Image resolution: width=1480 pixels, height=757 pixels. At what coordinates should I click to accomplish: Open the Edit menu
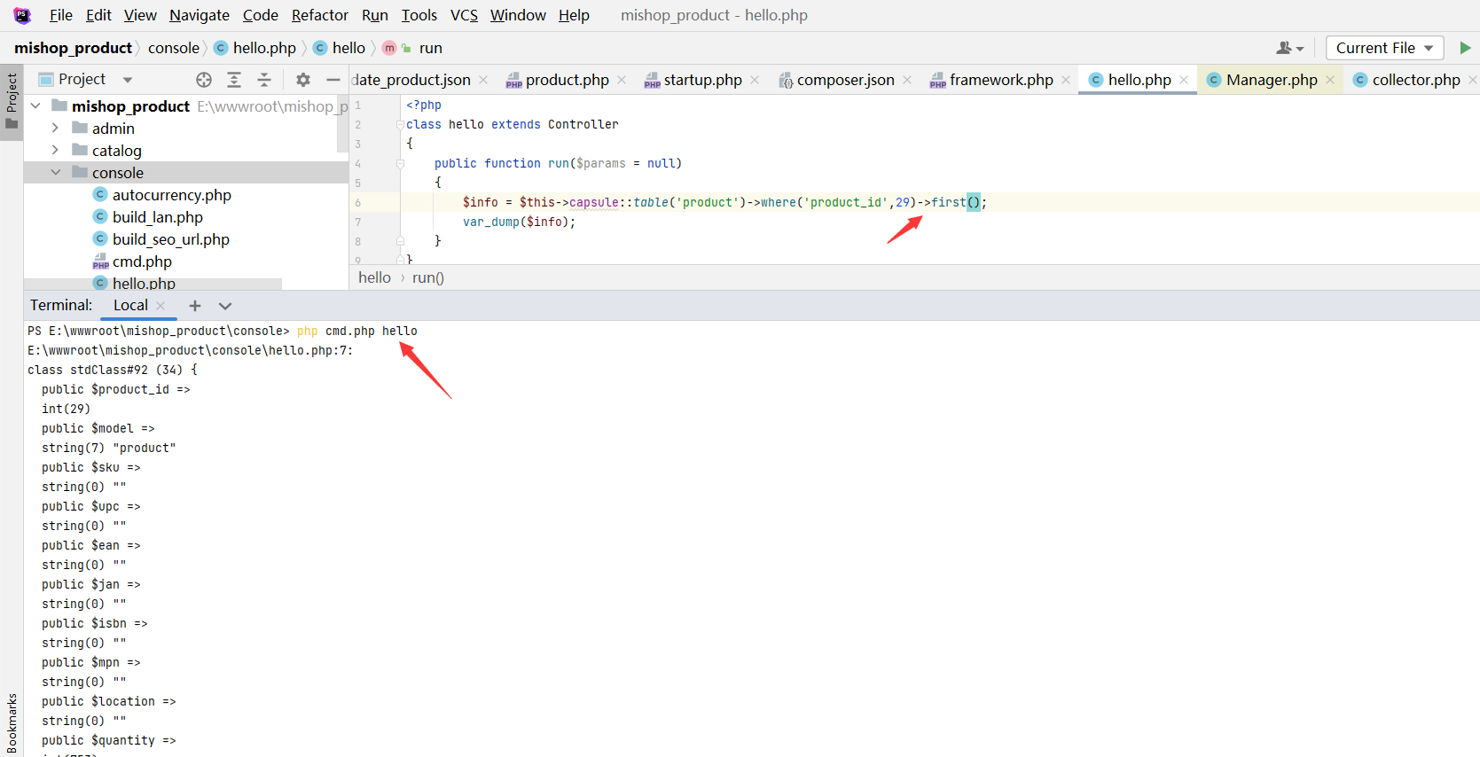98,15
